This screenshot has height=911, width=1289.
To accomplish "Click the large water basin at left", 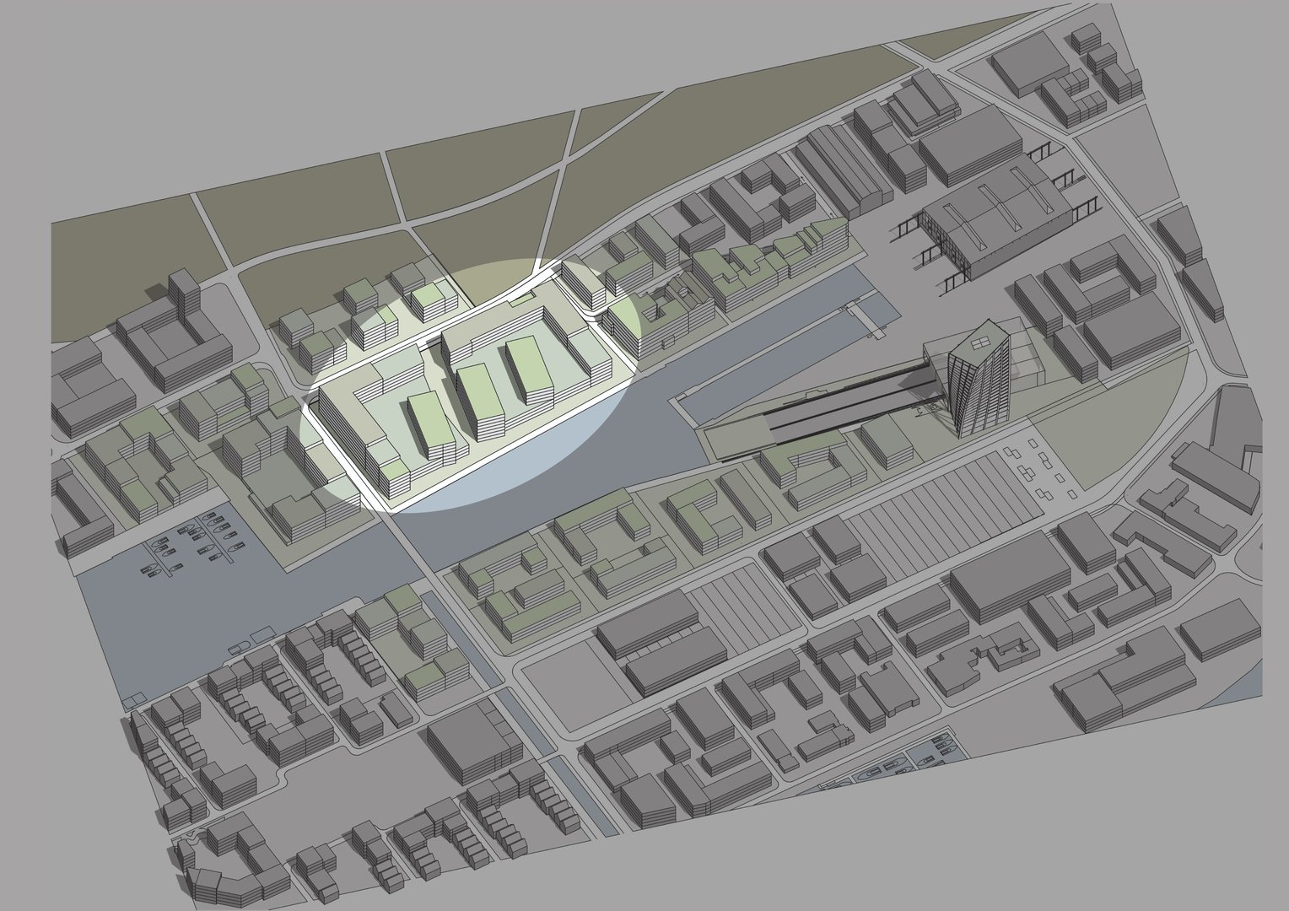I will (x=169, y=607).
